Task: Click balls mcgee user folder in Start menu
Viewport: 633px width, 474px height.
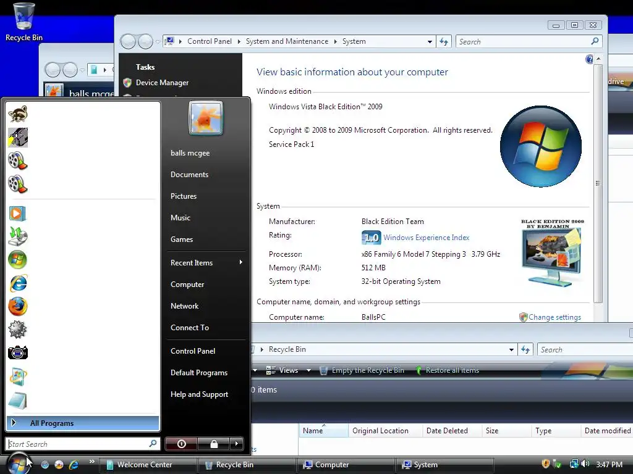Action: click(x=190, y=153)
